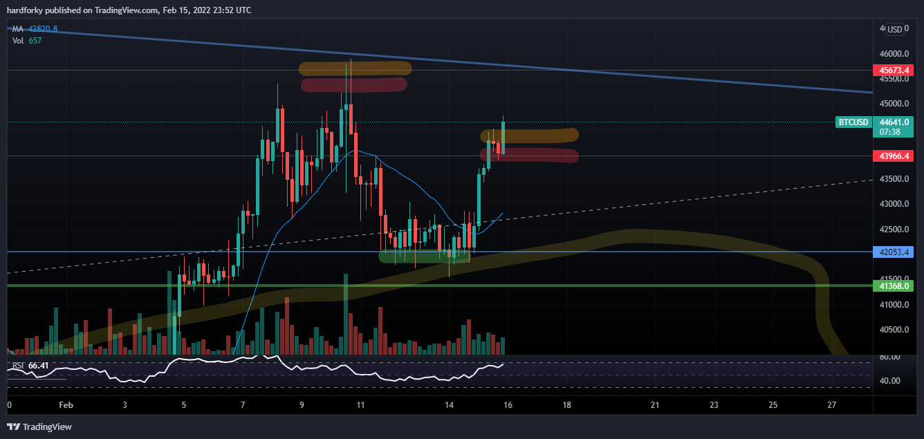Click the 80.00 RSI scale value
Viewport: 924px width, 439px height.
(x=890, y=357)
